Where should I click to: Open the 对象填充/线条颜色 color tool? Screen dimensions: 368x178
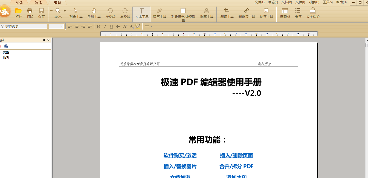pyautogui.click(x=183, y=15)
